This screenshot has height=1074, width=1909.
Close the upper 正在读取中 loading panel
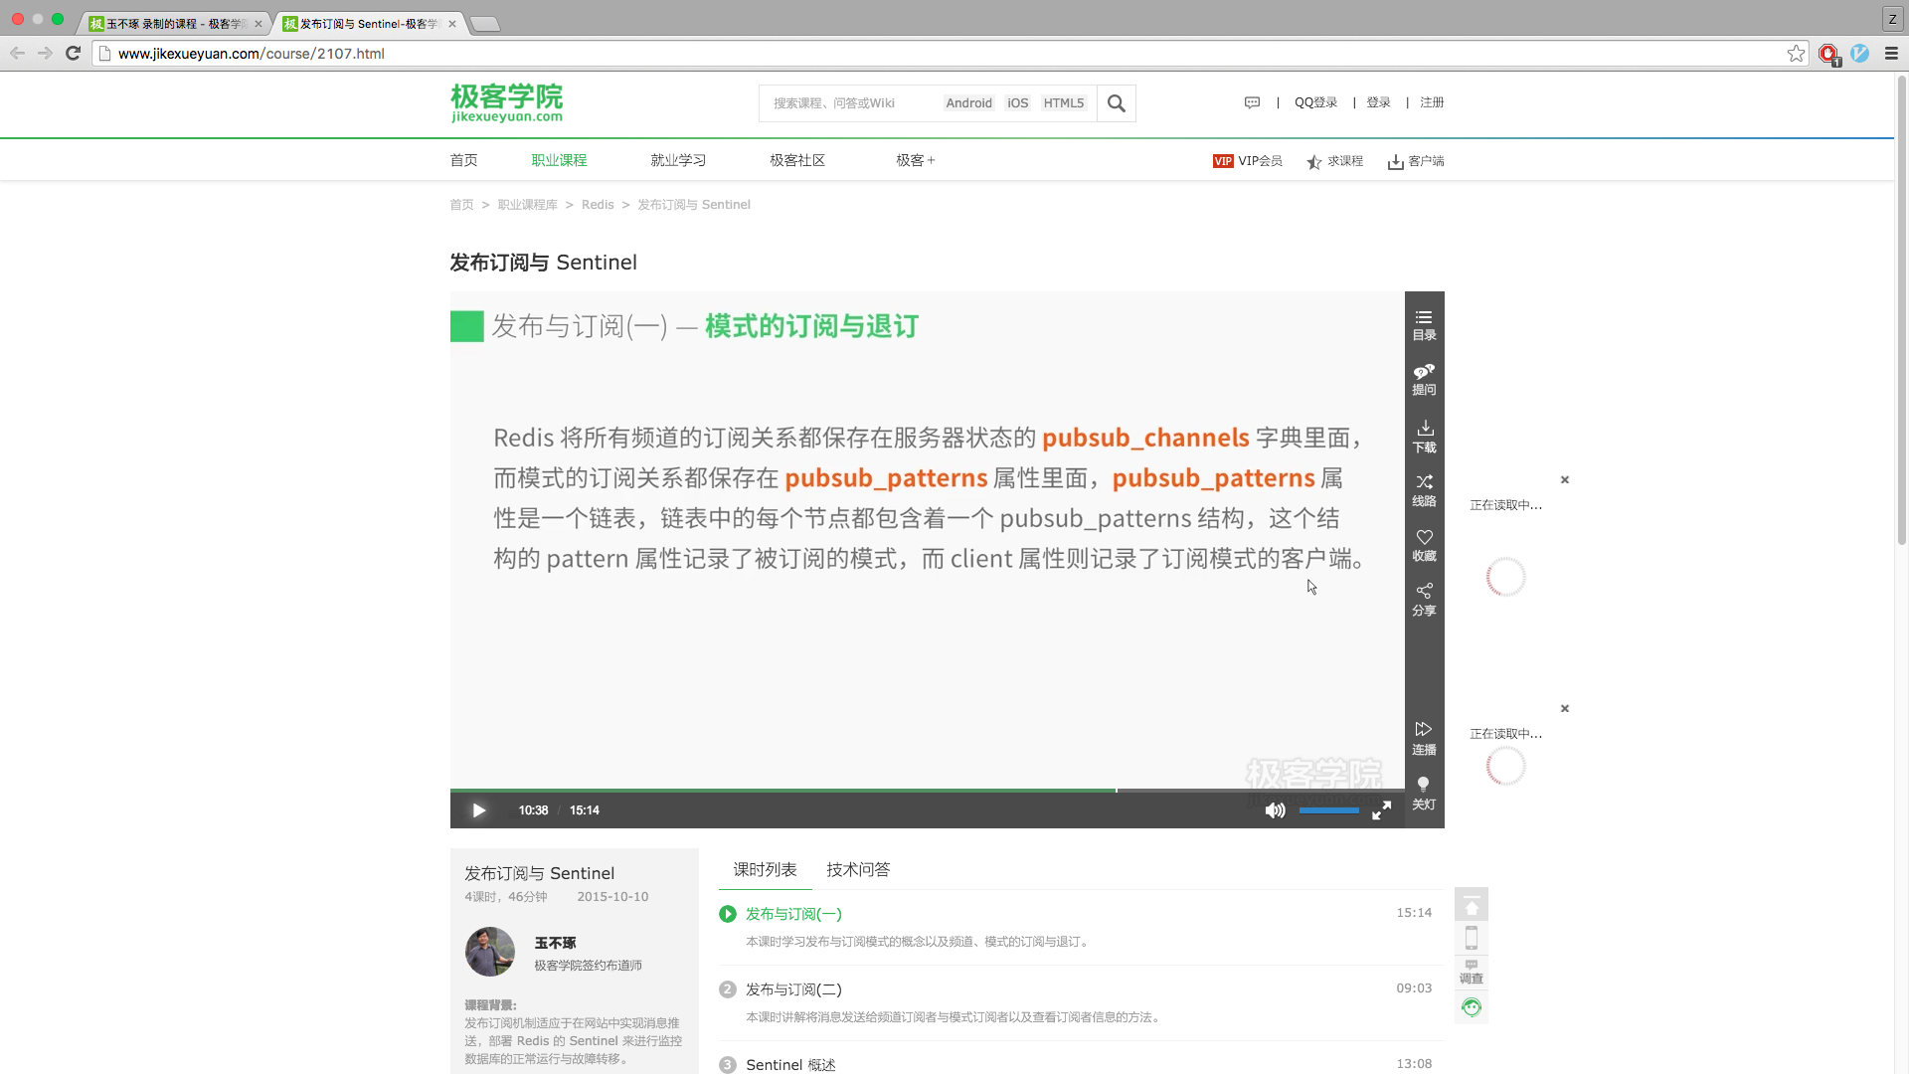coord(1564,479)
